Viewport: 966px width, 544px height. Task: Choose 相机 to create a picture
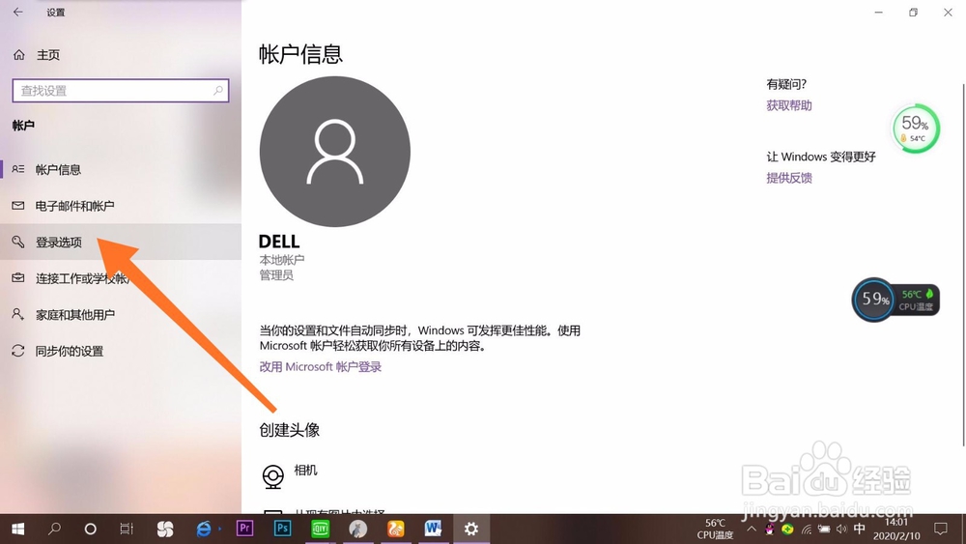coord(305,470)
